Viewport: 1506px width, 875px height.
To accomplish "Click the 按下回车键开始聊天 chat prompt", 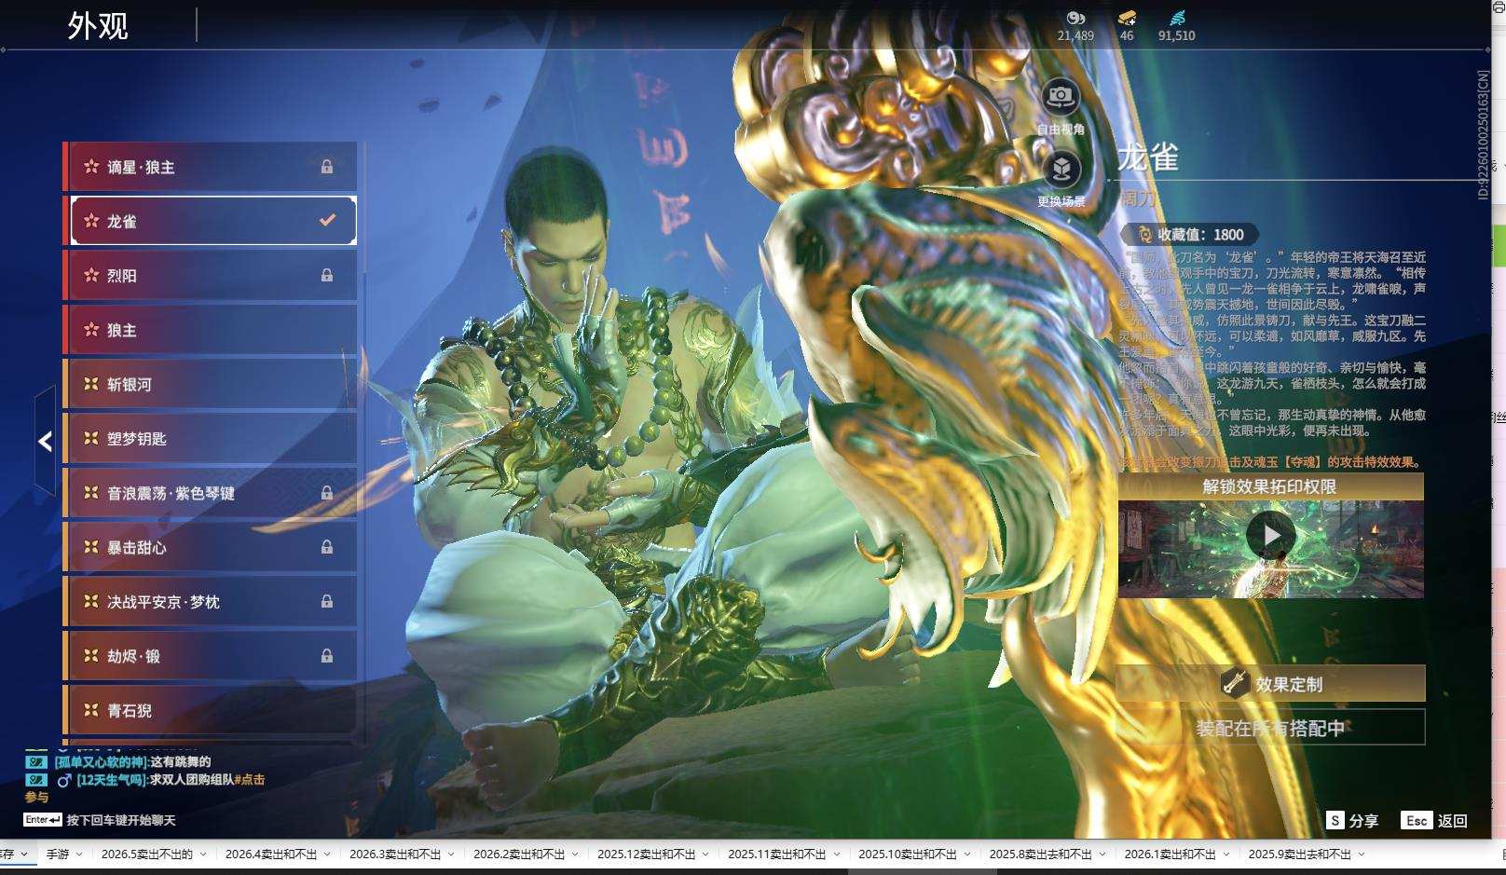I will pos(121,820).
